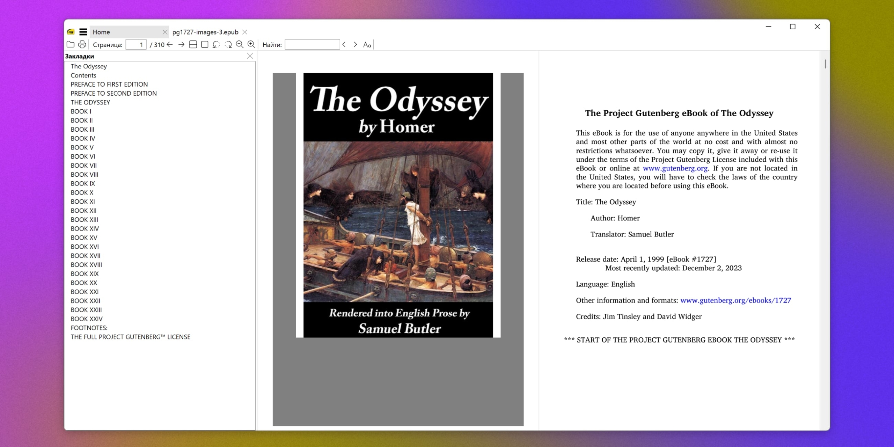Go to BOOK III bookmark

click(82, 130)
